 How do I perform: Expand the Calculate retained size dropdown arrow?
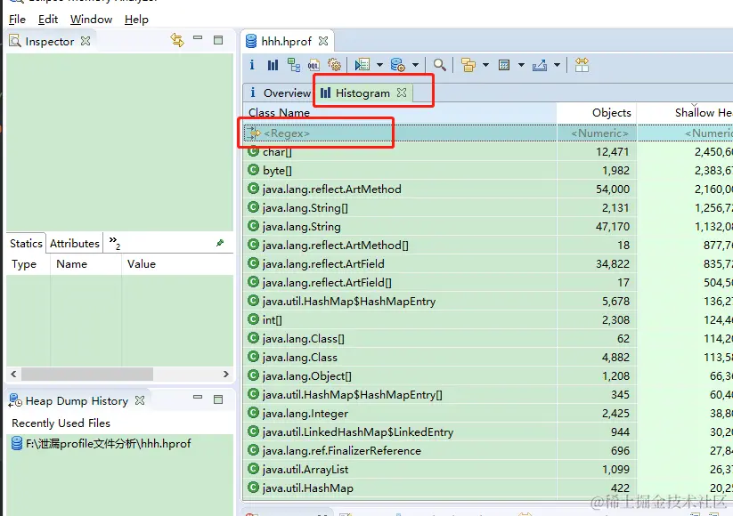tap(521, 65)
